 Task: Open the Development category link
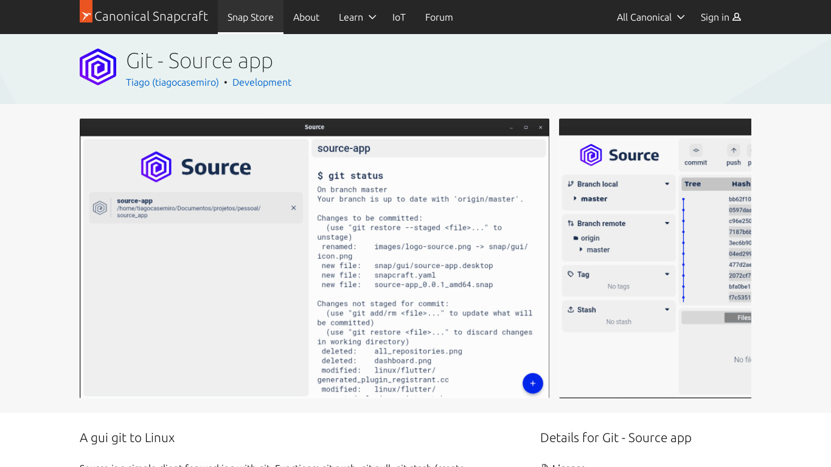click(x=262, y=82)
